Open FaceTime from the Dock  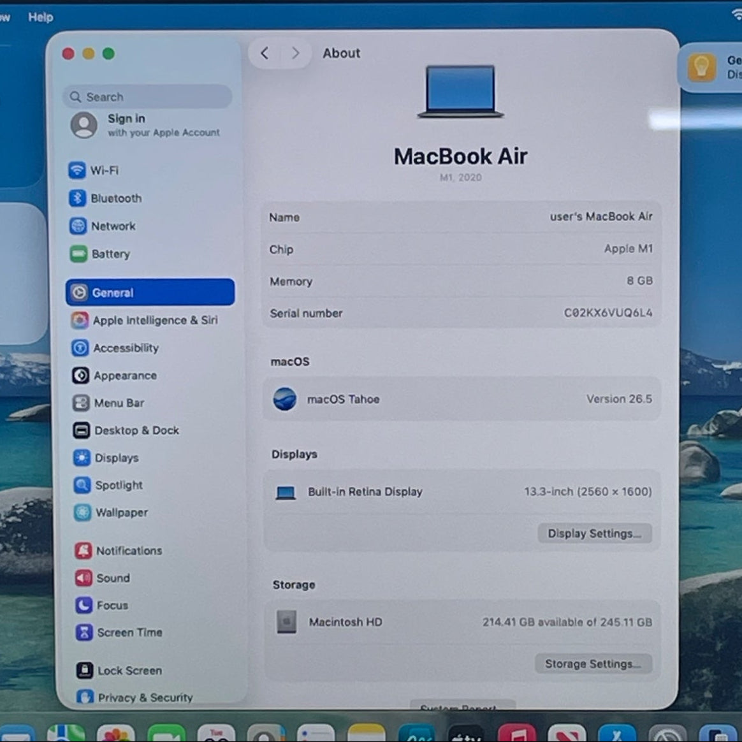pos(166,732)
